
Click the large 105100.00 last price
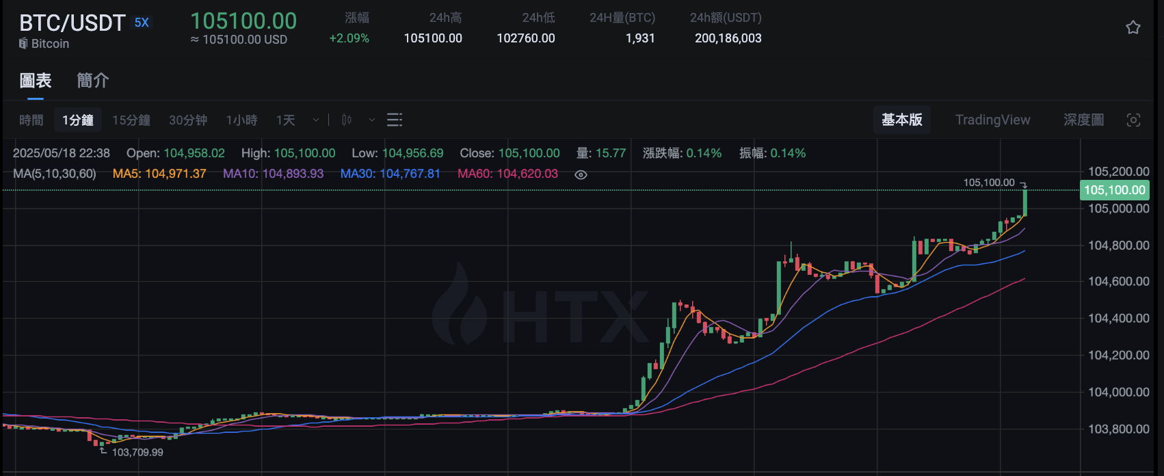tap(243, 21)
